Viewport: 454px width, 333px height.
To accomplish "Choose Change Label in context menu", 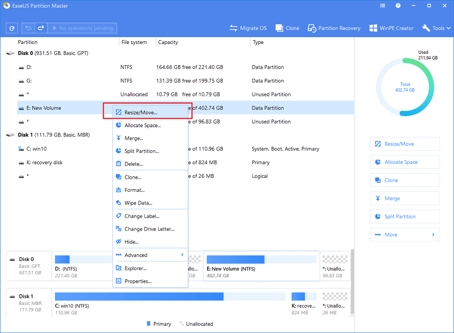I will point(150,216).
